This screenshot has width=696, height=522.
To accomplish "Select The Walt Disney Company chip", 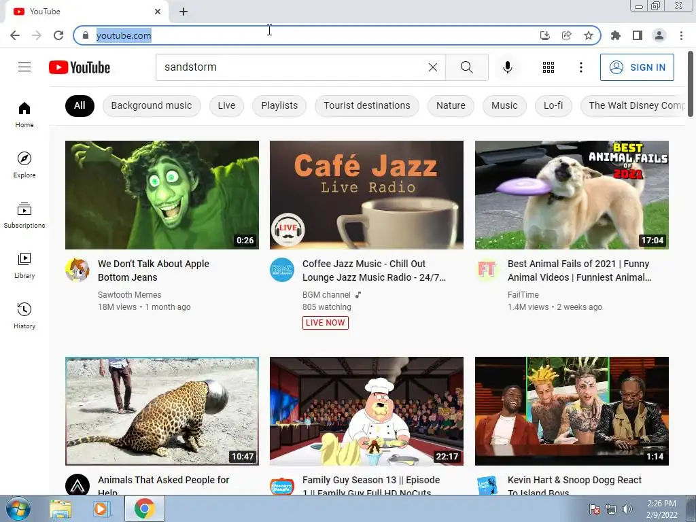I will pos(633,105).
